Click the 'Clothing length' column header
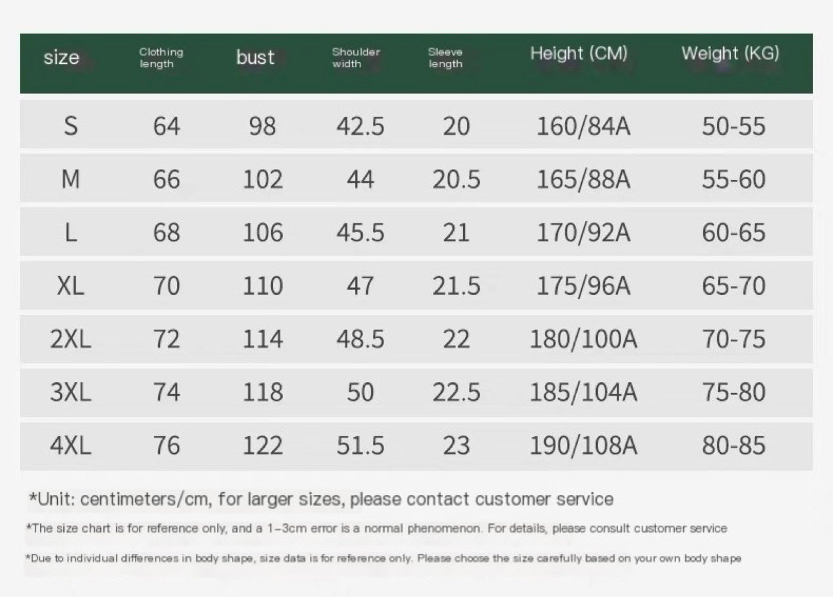 161,57
